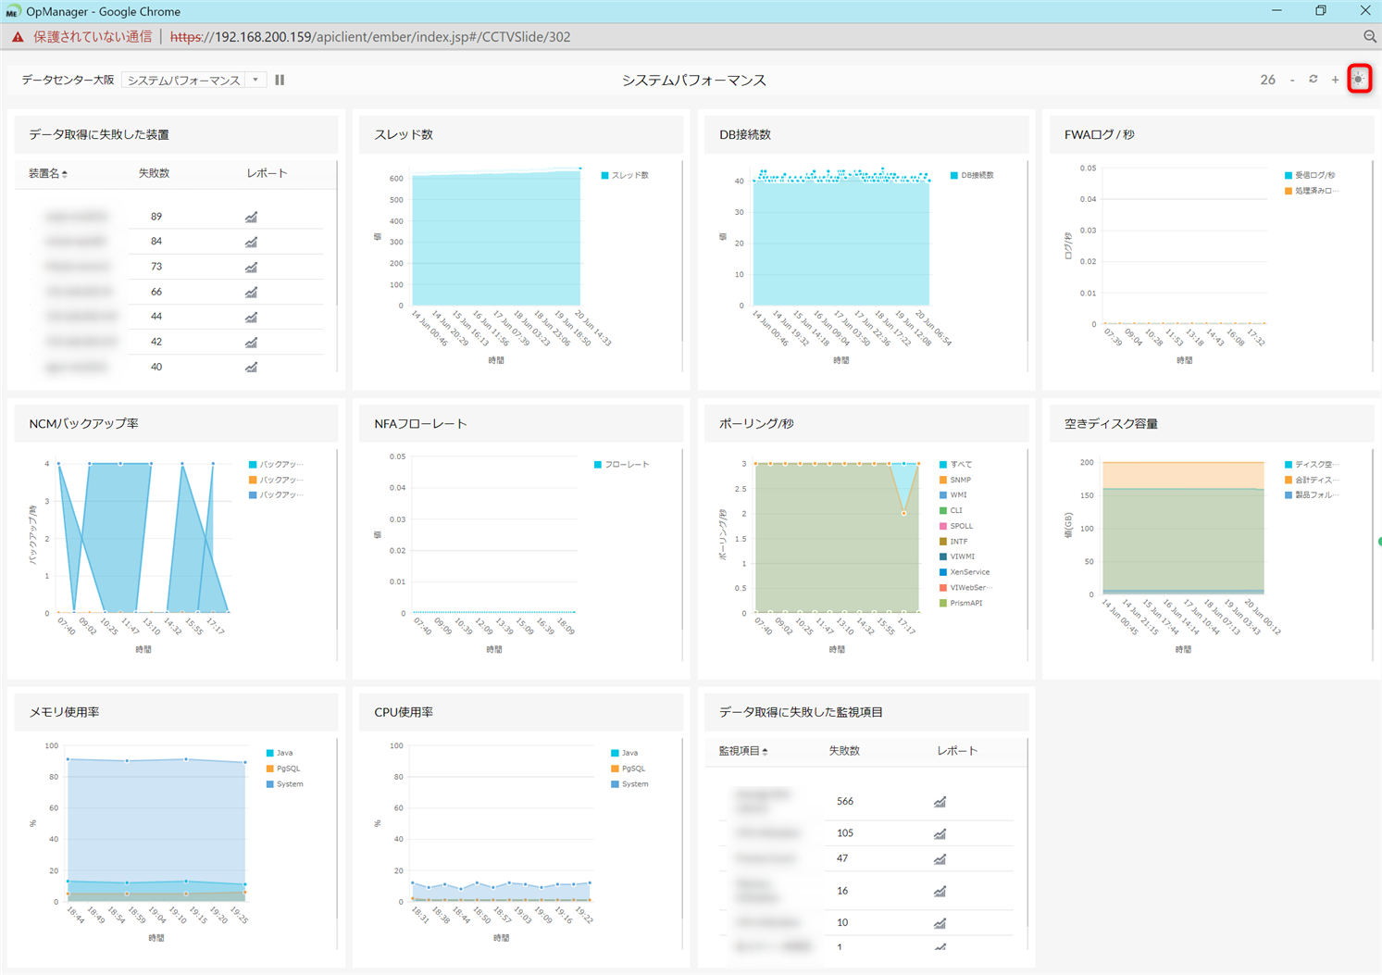1382x975 pixels.
Task: Open report icon for the 16-failure monitor
Action: pyautogui.click(x=940, y=891)
